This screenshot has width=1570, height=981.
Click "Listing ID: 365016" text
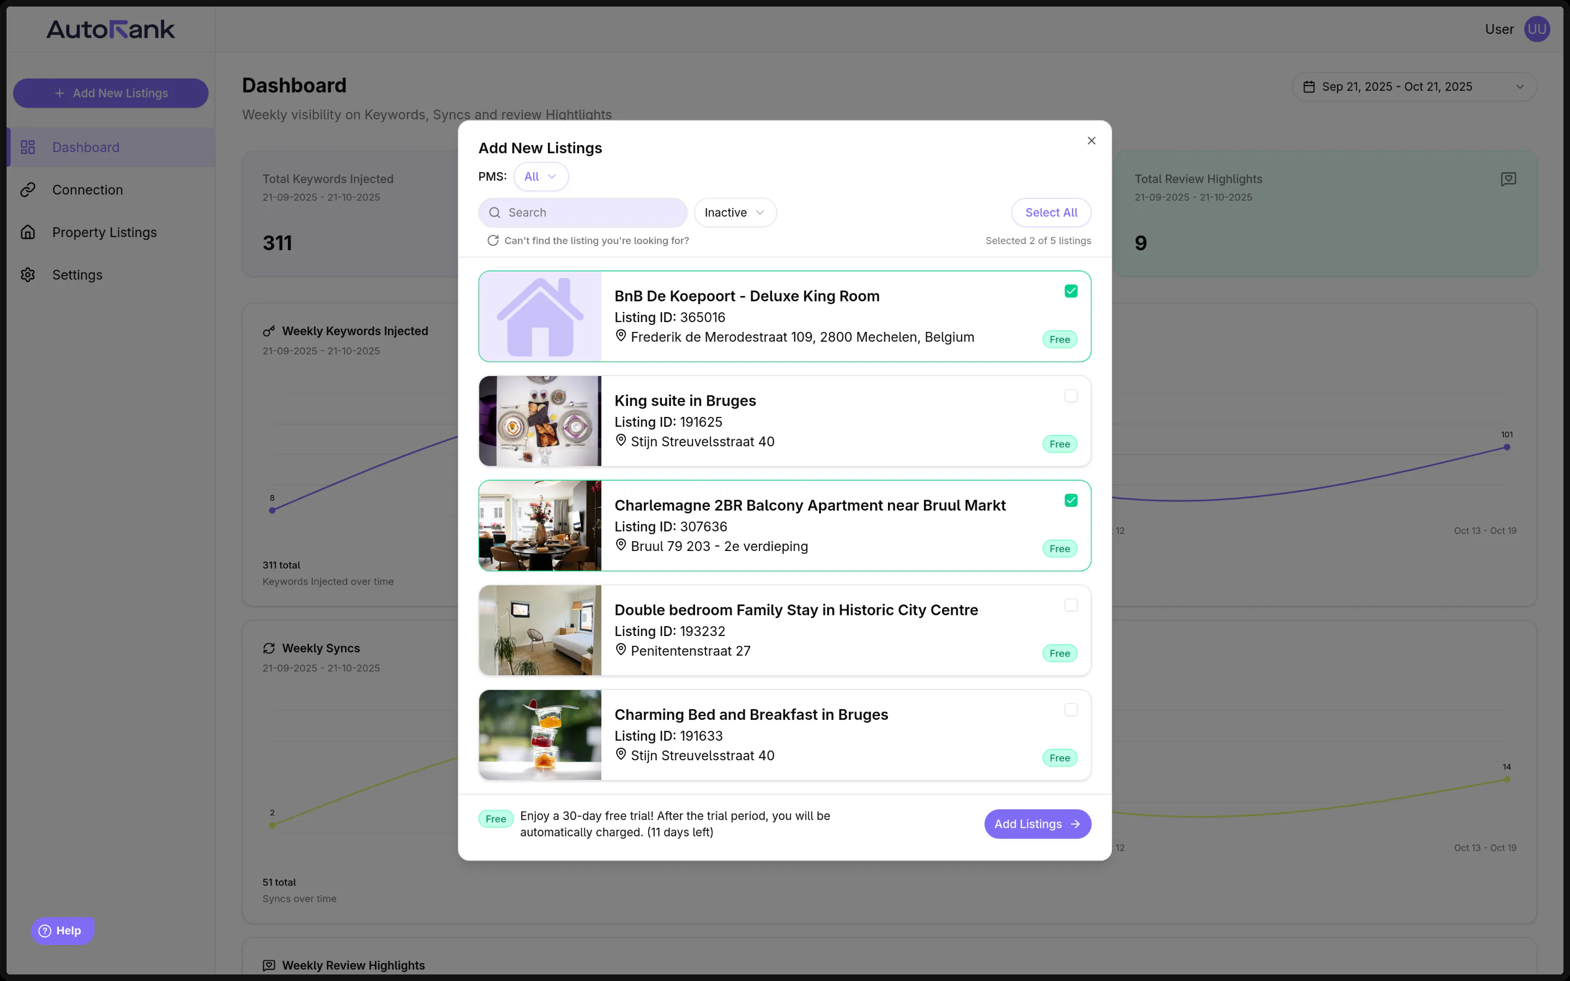pos(669,317)
